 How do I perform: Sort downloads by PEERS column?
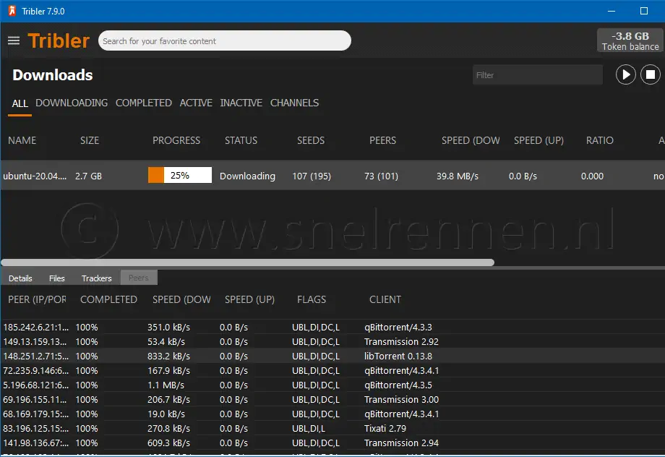click(x=382, y=140)
